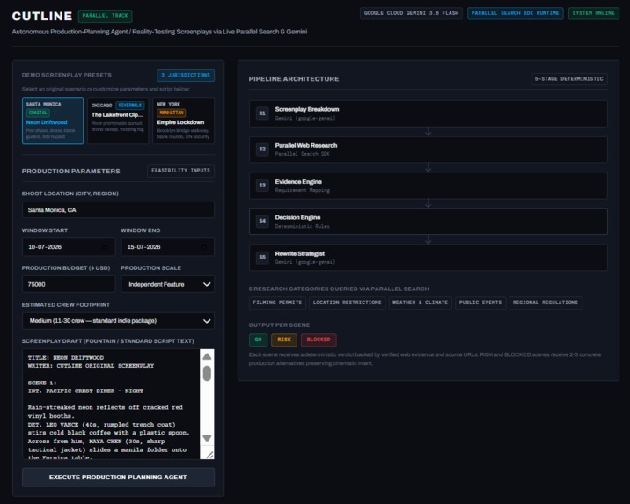
Task: Select the S1 Screenplay Breakdown stage
Action: (x=429, y=113)
